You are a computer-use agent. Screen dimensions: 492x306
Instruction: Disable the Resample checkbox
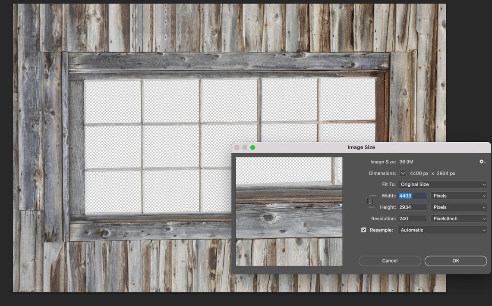363,230
